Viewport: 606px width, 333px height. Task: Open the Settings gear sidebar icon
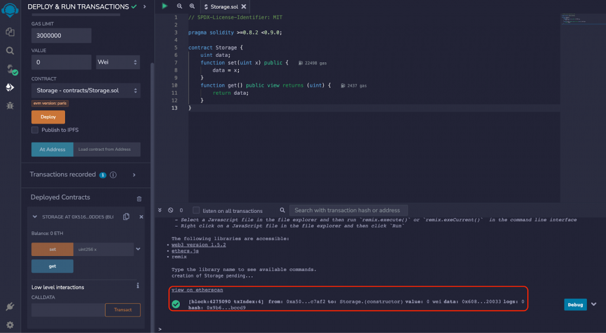point(10,325)
